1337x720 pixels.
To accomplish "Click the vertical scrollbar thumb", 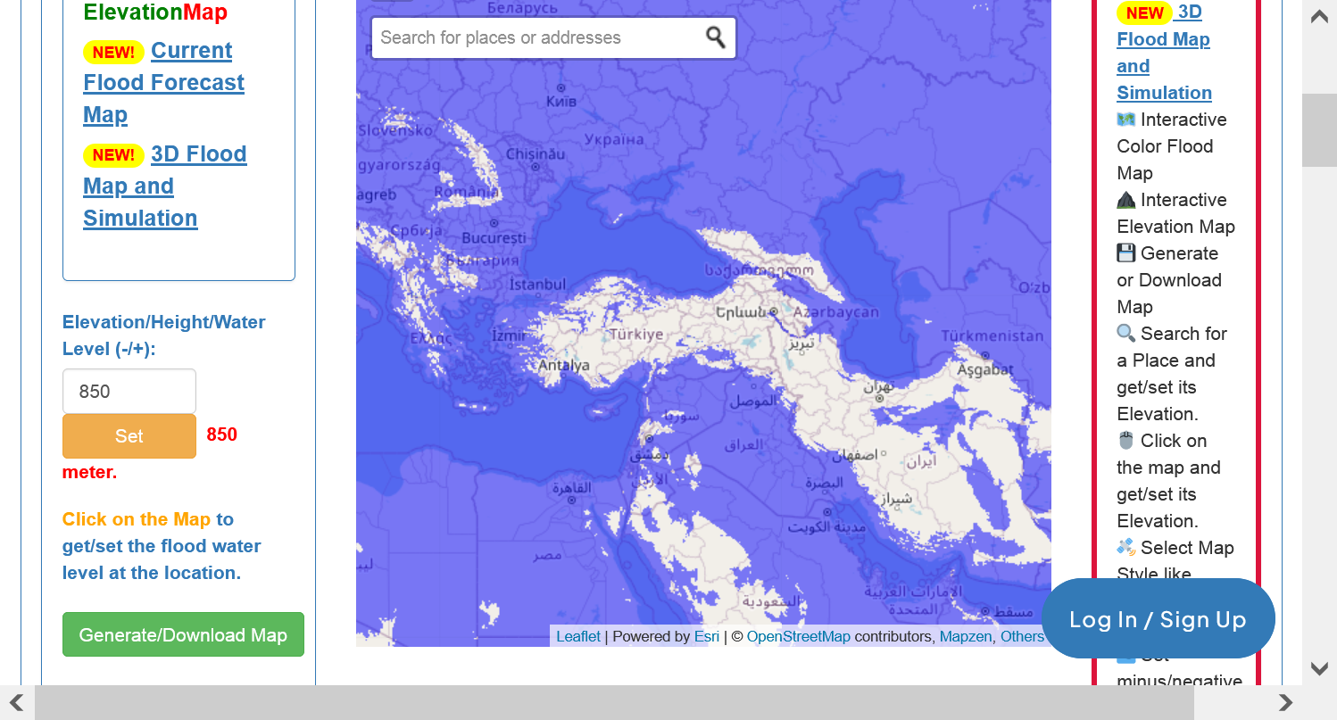I will click(1319, 130).
